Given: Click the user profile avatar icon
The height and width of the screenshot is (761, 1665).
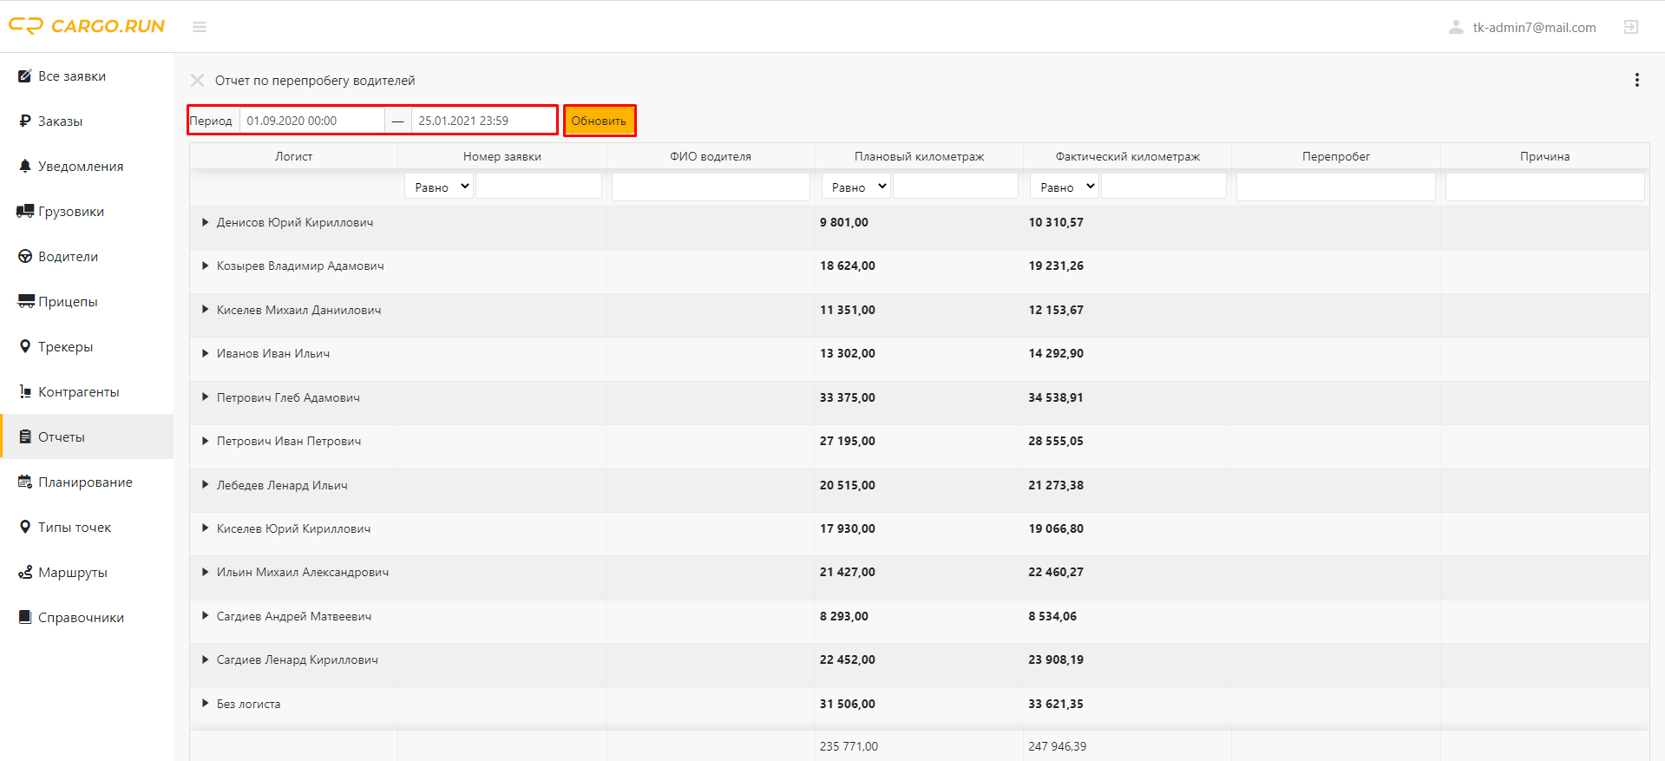Looking at the screenshot, I should tap(1456, 27).
